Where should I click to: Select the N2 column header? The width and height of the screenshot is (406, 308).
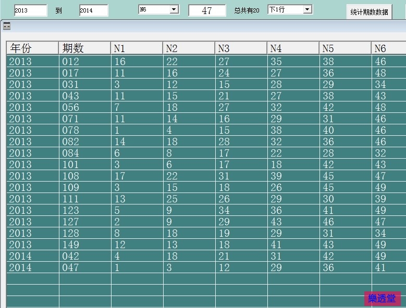click(189, 48)
